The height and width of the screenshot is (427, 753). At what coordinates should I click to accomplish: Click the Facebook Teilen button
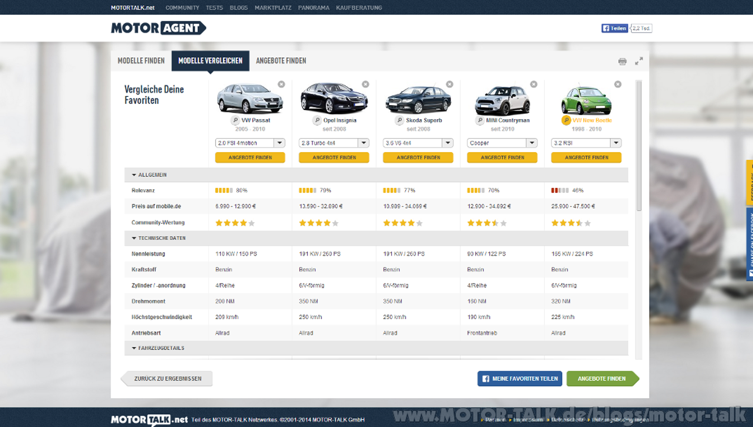click(x=615, y=28)
